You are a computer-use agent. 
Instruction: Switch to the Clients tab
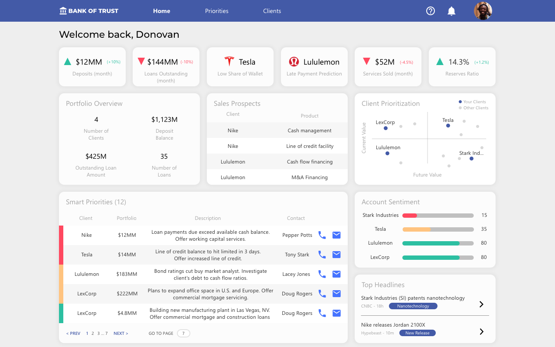(272, 11)
